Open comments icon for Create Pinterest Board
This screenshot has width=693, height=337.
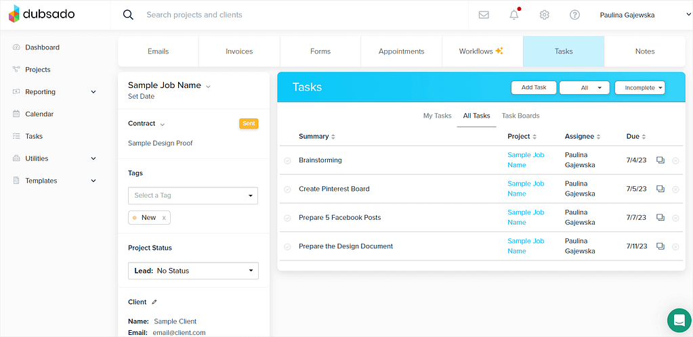(x=660, y=189)
